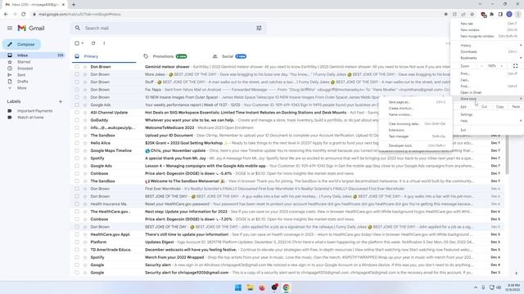524x294 pixels.
Task: Click the browser back arrow
Action: 6,15
